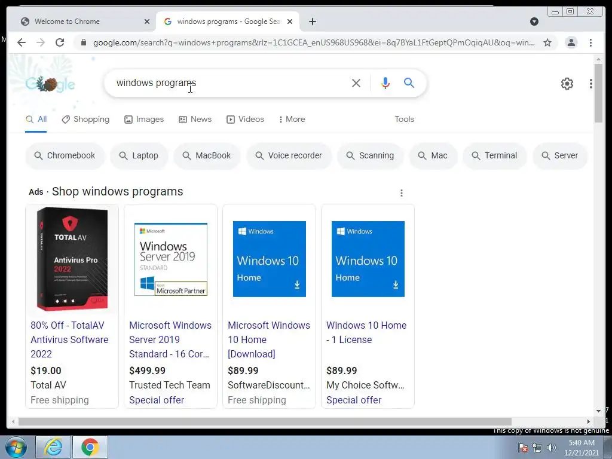
Task: Open Chrome's three-dot menu
Action: (x=590, y=42)
